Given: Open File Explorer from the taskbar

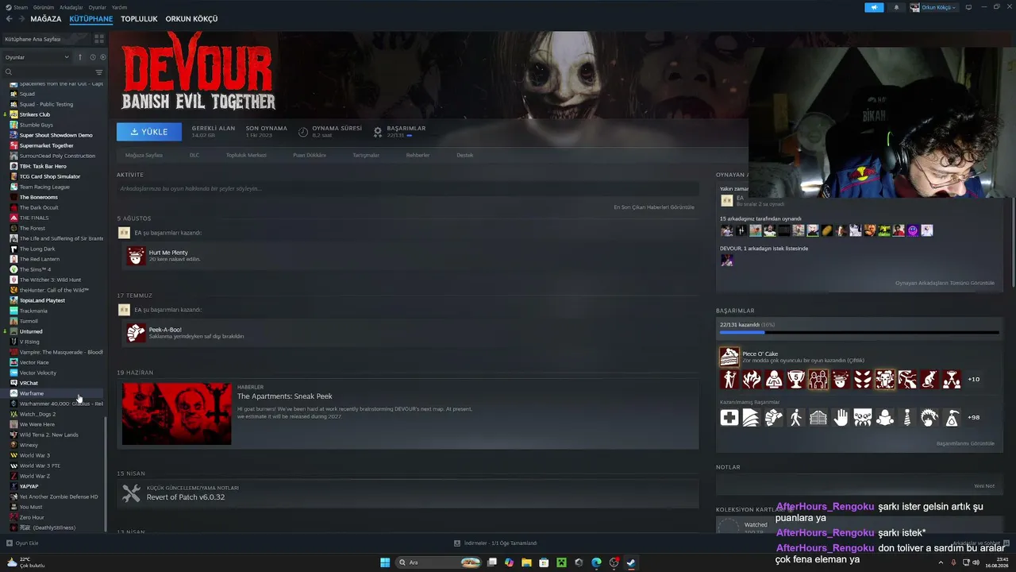Looking at the screenshot, I should [x=526, y=562].
